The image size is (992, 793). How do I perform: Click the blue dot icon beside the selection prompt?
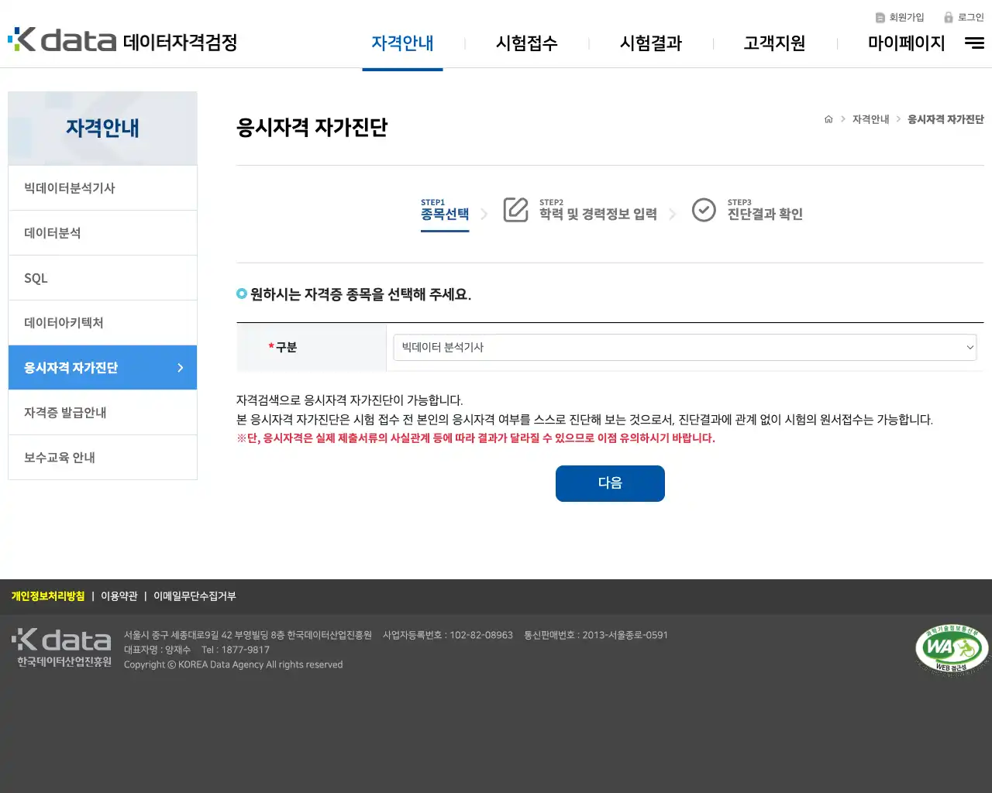click(239, 294)
